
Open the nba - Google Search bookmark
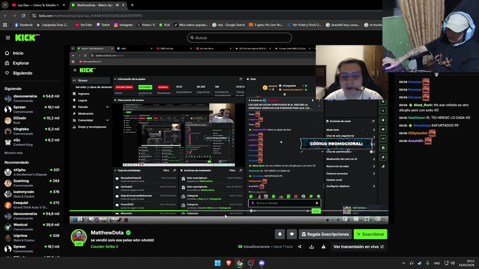point(229,25)
